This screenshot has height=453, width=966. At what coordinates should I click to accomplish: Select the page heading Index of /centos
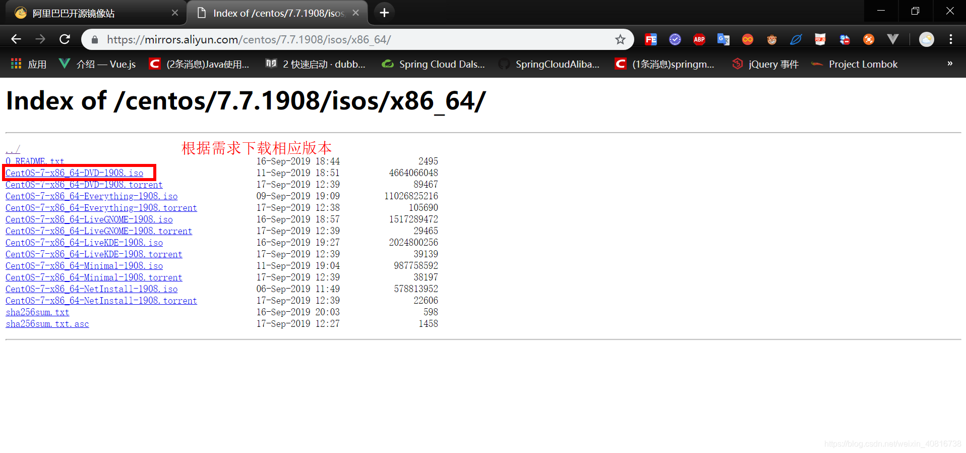(x=246, y=101)
